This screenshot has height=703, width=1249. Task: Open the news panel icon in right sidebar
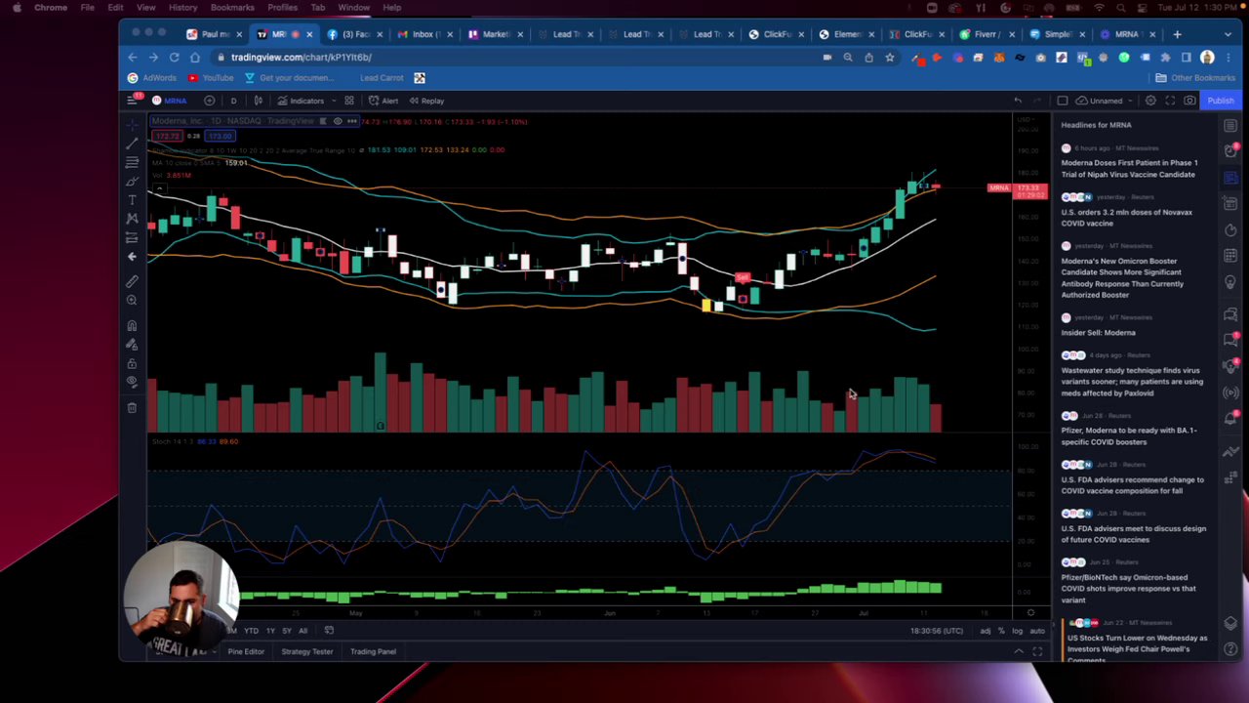(x=1230, y=177)
